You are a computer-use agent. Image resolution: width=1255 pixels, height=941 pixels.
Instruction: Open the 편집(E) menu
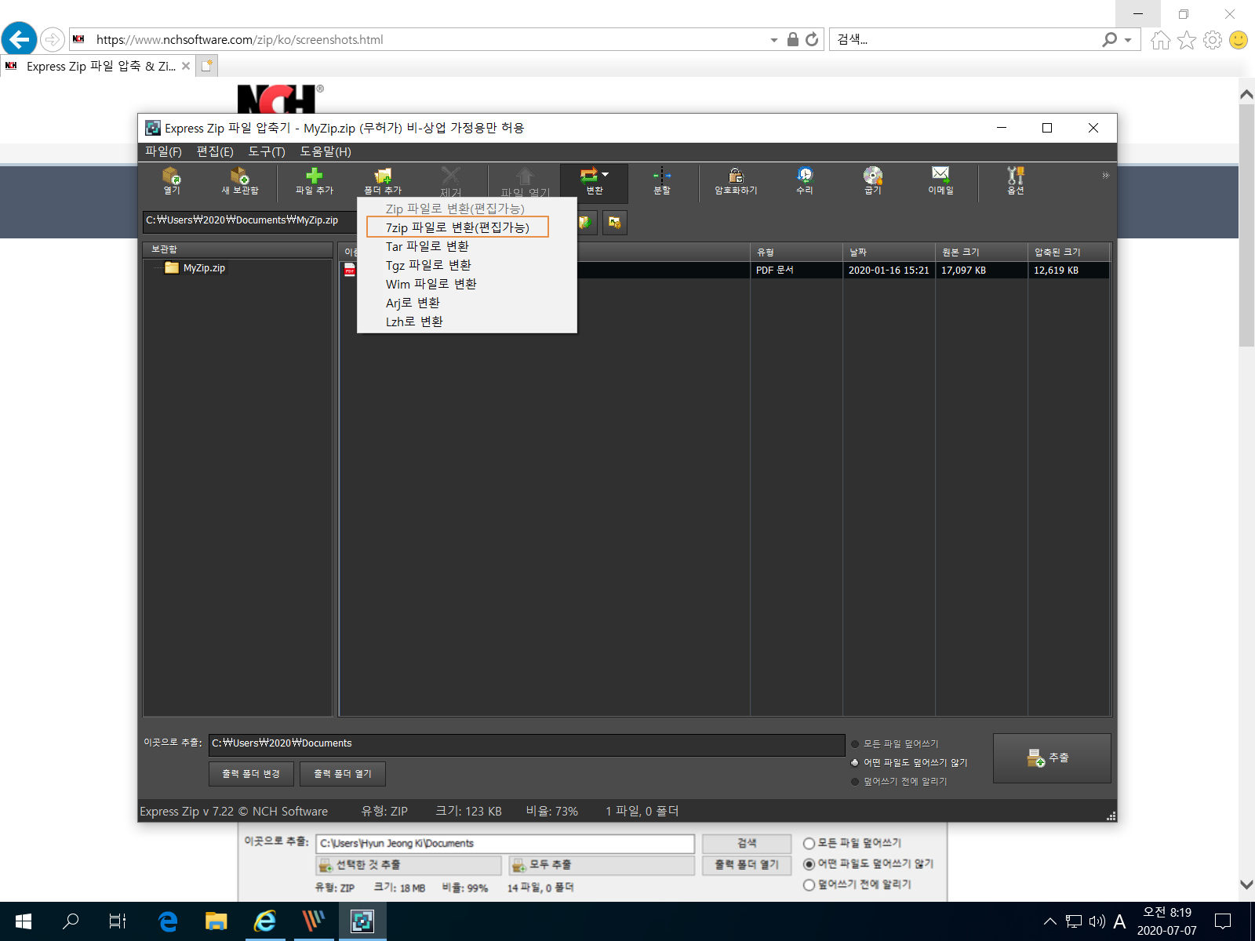[215, 151]
